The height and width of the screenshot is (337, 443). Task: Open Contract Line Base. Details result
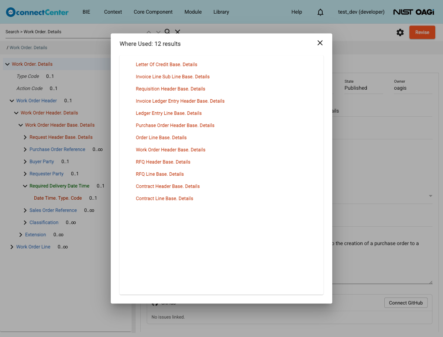pyautogui.click(x=165, y=199)
